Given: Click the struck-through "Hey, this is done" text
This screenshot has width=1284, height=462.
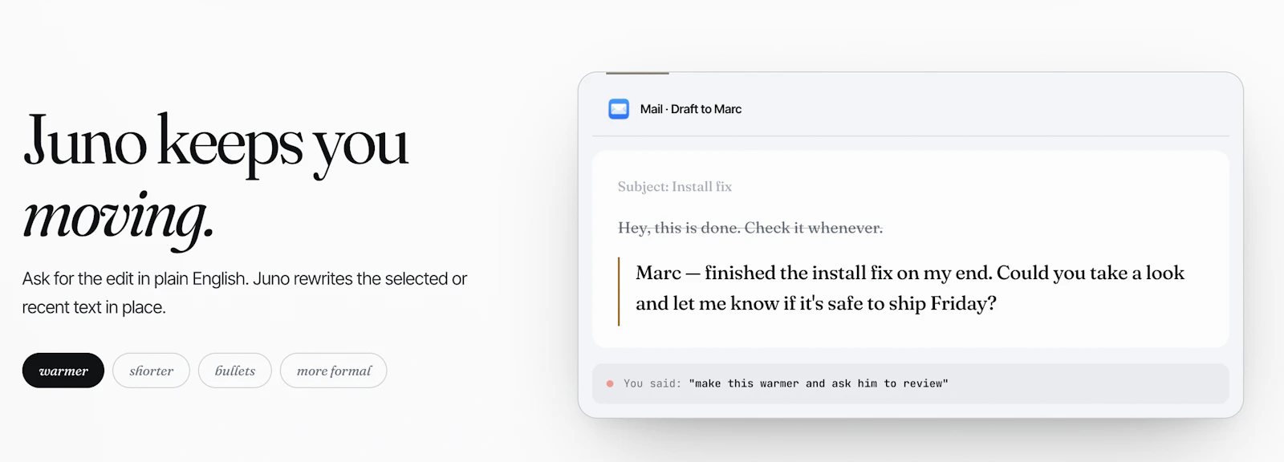Looking at the screenshot, I should coord(750,229).
